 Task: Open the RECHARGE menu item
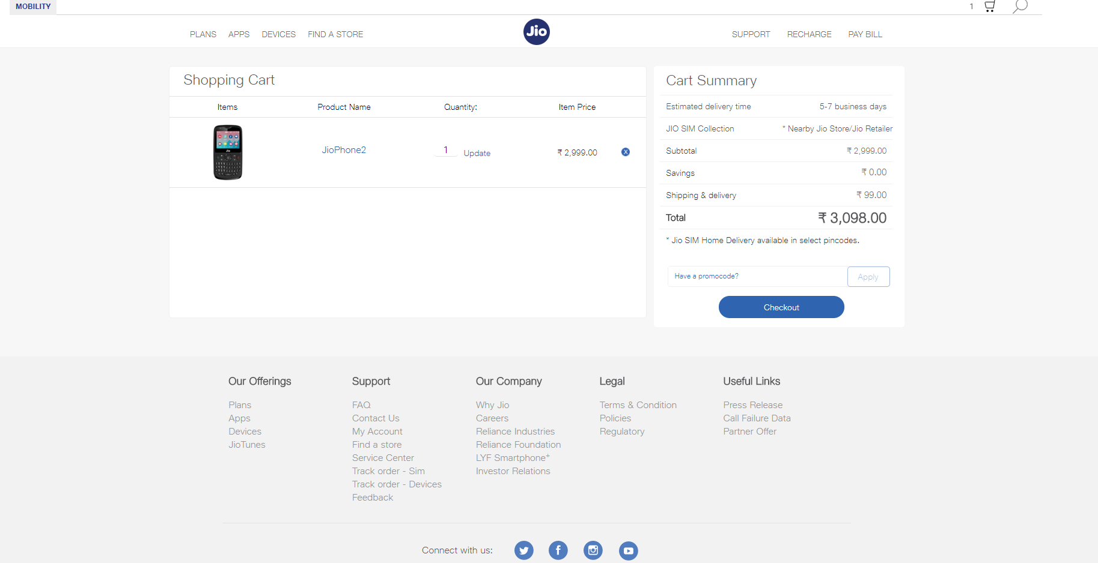point(810,34)
